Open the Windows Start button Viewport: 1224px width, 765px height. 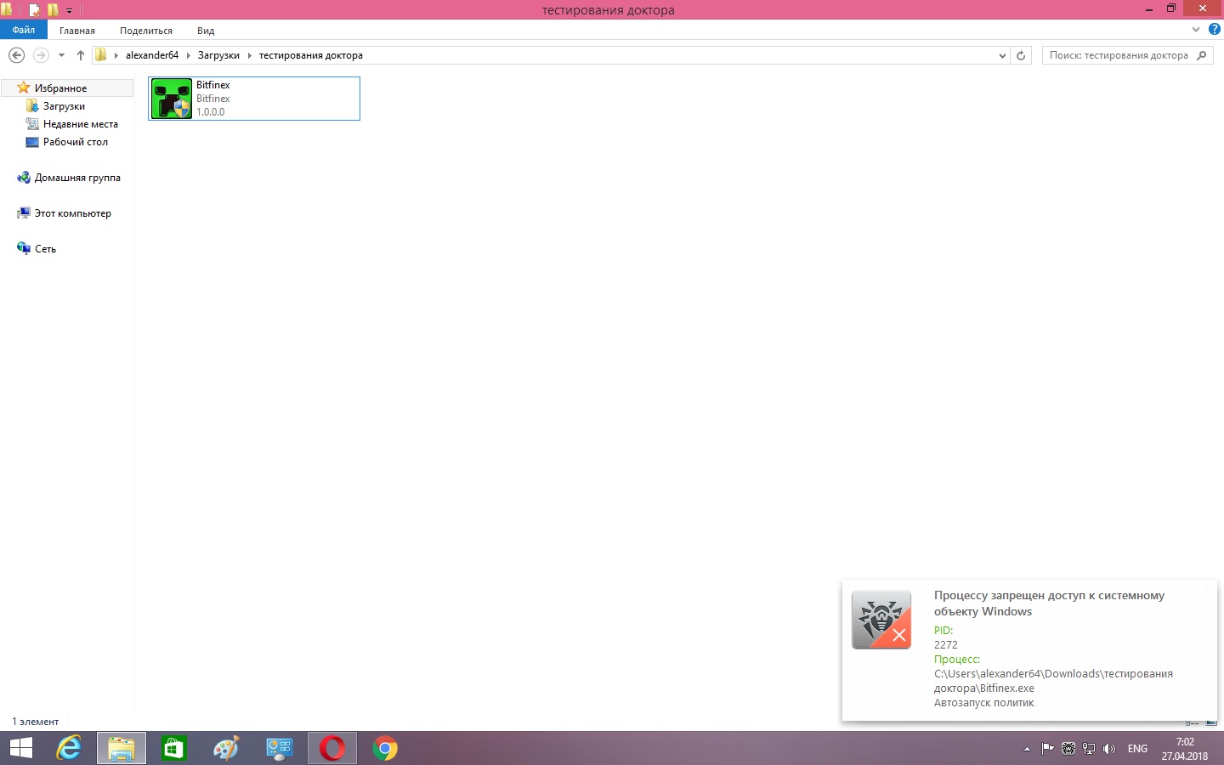tap(21, 749)
